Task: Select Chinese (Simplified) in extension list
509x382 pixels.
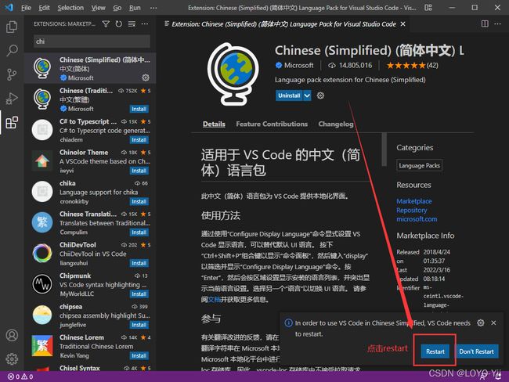Action: point(90,68)
